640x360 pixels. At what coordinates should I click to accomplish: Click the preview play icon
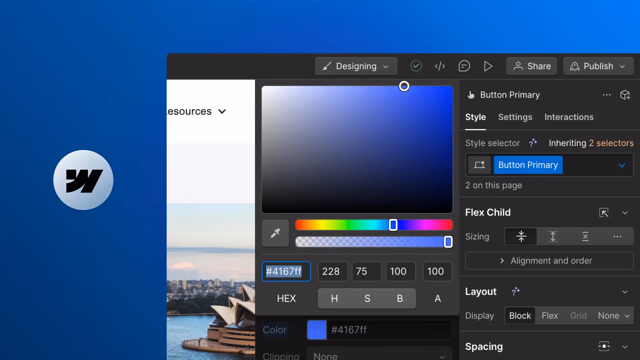488,66
